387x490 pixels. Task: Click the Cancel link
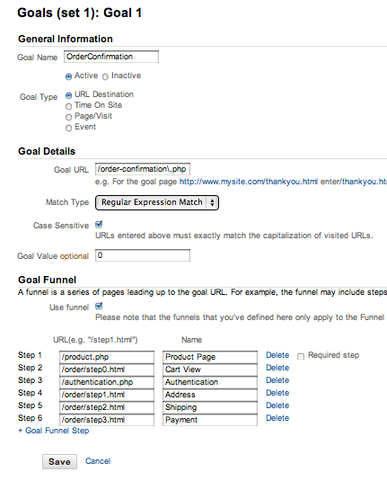[98, 461]
